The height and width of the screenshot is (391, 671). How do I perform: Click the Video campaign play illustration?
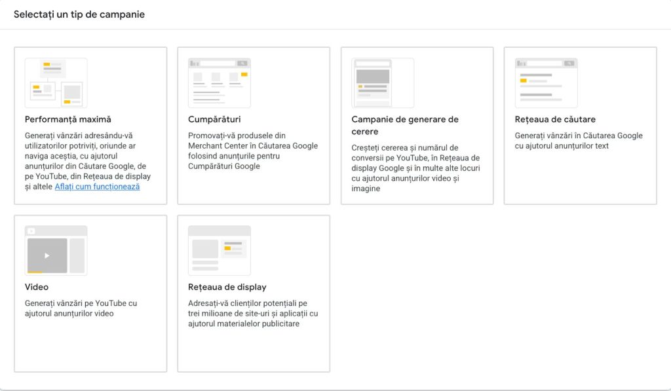click(56, 251)
